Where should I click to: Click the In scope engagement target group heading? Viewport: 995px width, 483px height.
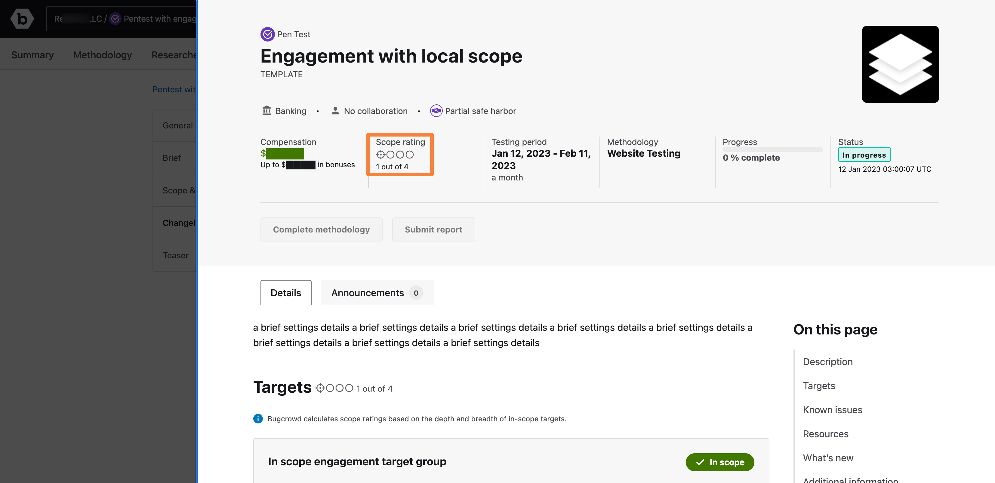pyautogui.click(x=357, y=461)
